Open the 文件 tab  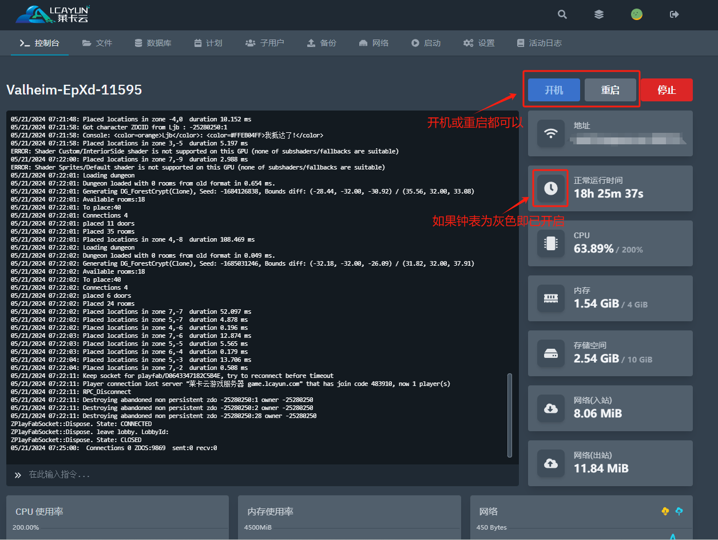coord(97,43)
